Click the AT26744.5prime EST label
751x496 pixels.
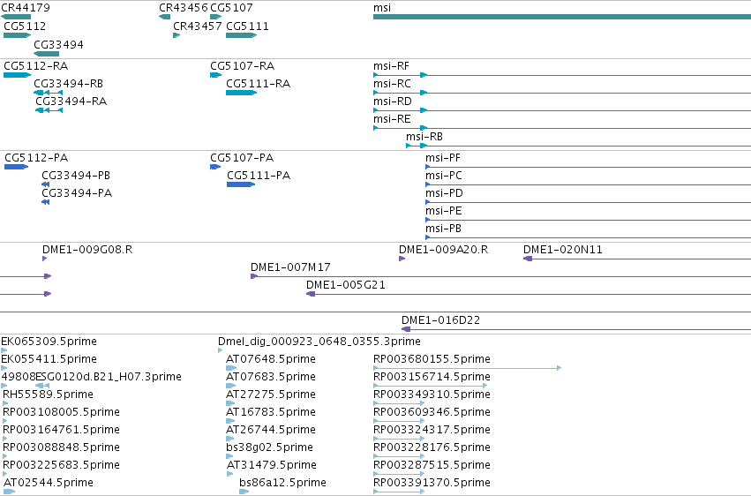(271, 431)
